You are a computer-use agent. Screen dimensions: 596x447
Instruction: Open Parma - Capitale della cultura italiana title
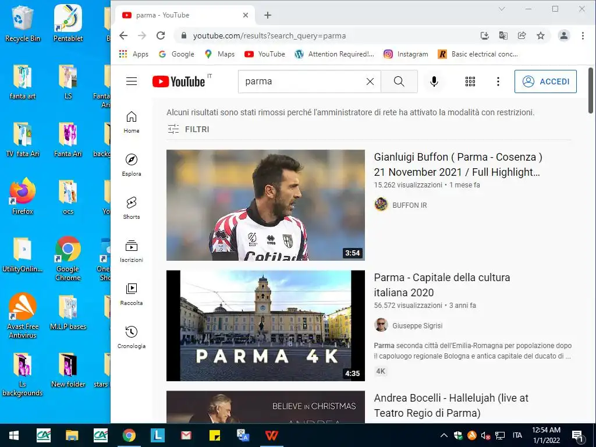click(442, 285)
